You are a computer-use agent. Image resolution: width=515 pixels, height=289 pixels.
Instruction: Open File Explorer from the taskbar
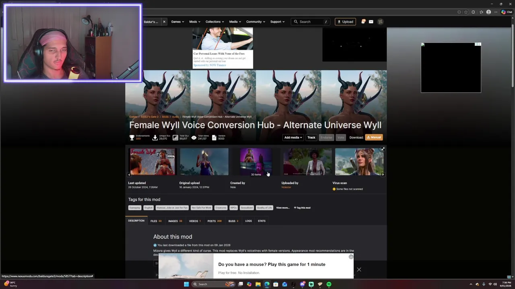pyautogui.click(x=258, y=284)
